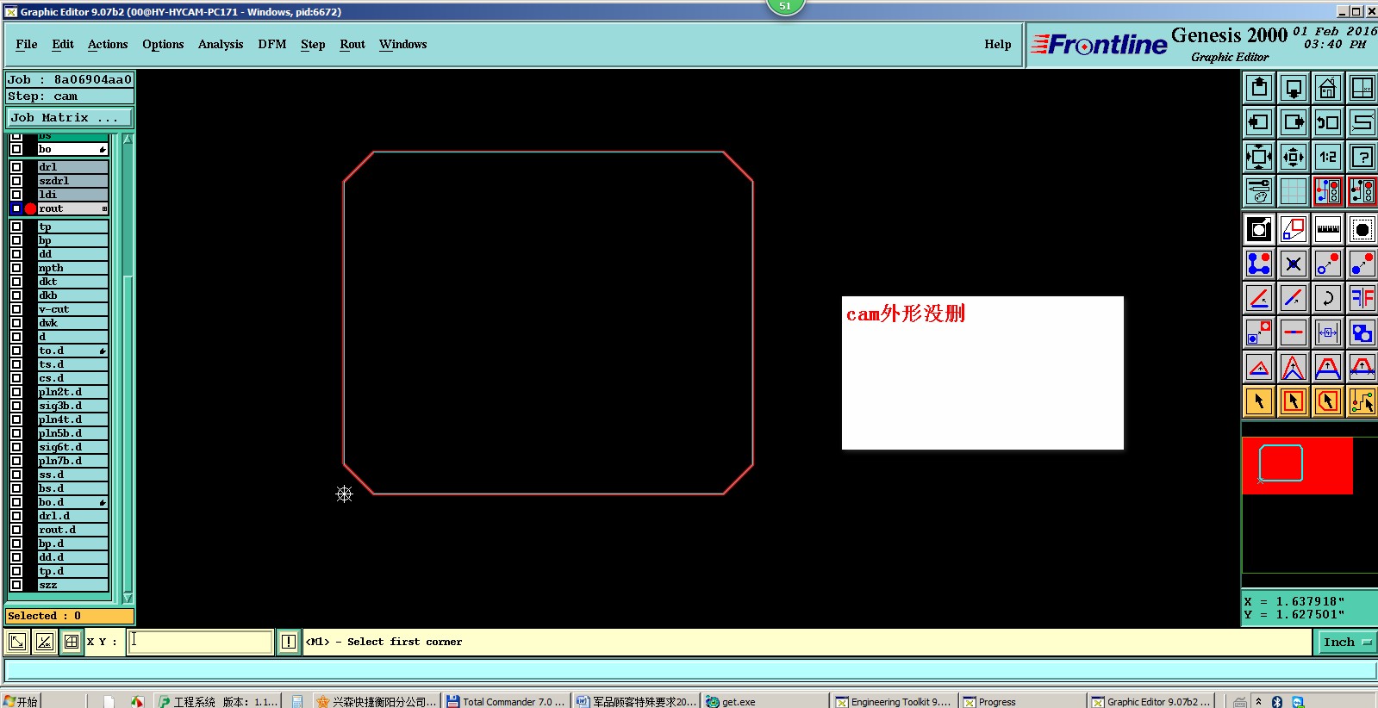
Task: Click the layer list scroll up arrow
Action: tap(128, 140)
